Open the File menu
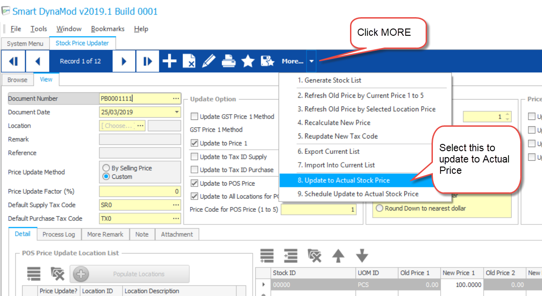Screen dimensions: 542x296 pos(15,29)
